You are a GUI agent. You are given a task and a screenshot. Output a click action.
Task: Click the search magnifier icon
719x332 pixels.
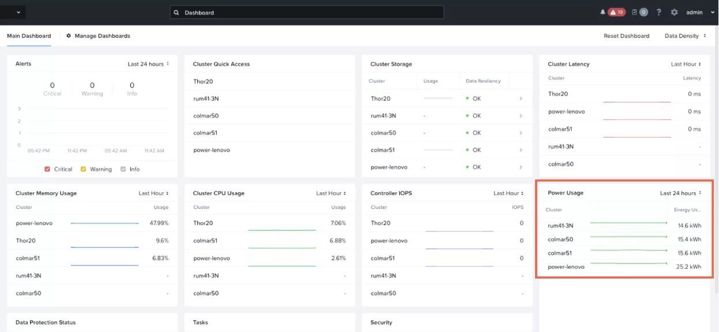pos(177,13)
